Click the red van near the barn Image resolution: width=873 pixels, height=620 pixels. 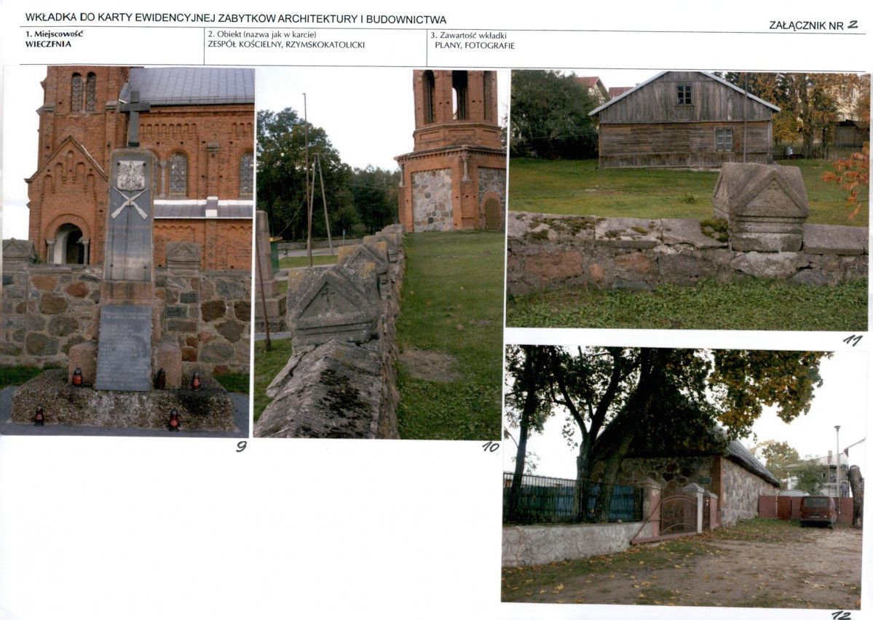tap(818, 510)
